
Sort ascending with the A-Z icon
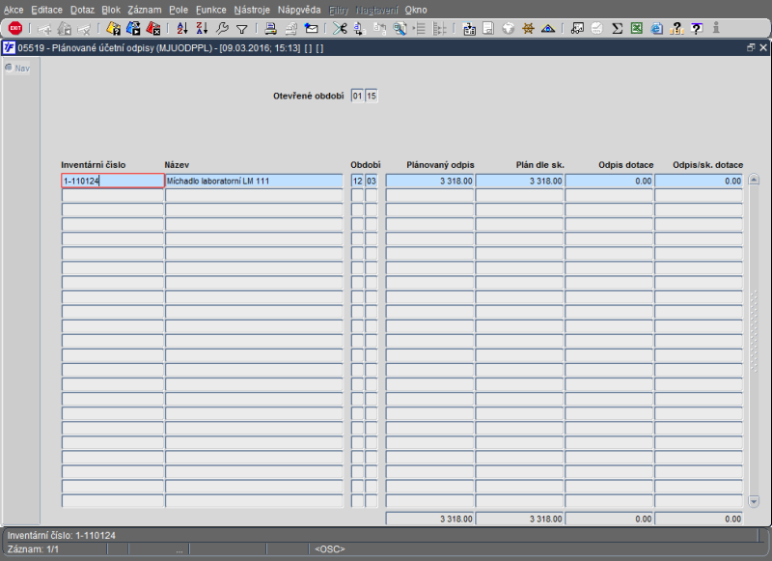coord(182,29)
